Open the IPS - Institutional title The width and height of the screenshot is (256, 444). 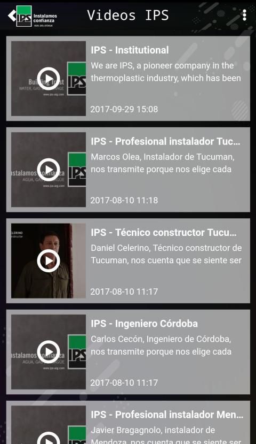[x=130, y=50]
